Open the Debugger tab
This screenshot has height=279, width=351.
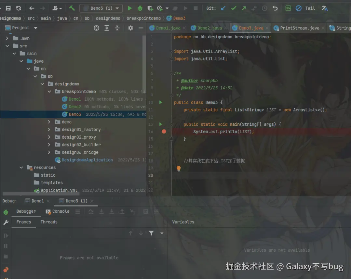[26, 211]
